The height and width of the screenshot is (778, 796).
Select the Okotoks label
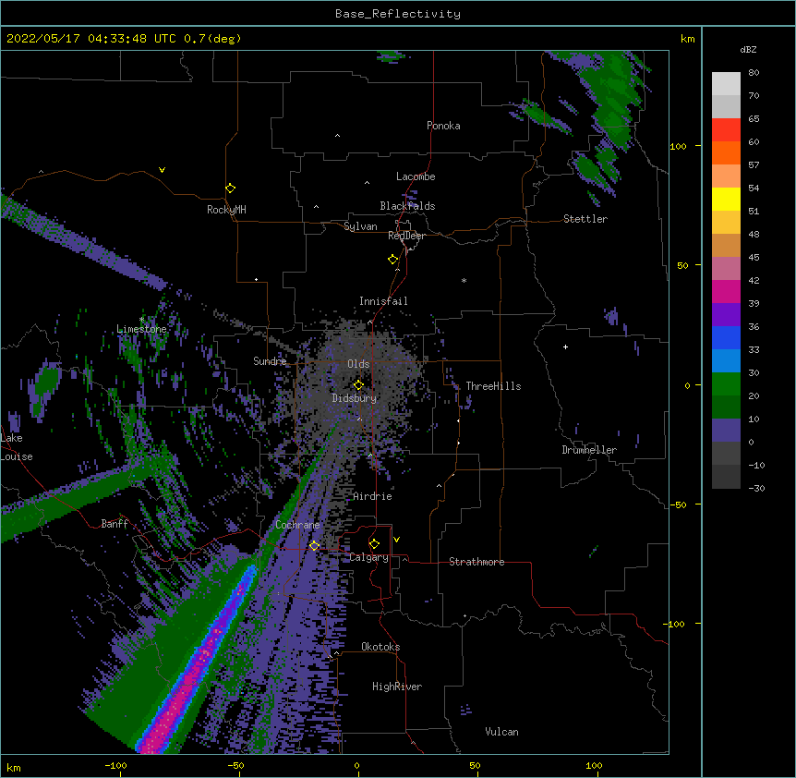click(380, 647)
